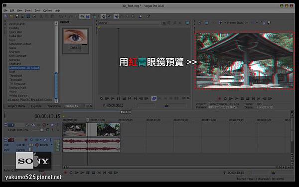299x187 pixels.
Task: Preview on External Monitor icon
Action: click(x=206, y=23)
